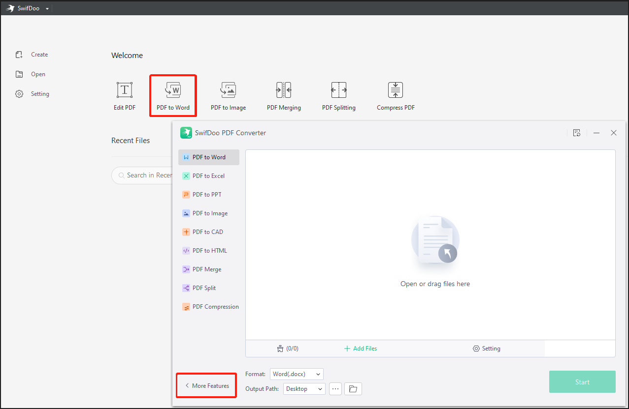629x409 pixels.
Task: Open conversion history icon in converter title bar
Action: (577, 133)
